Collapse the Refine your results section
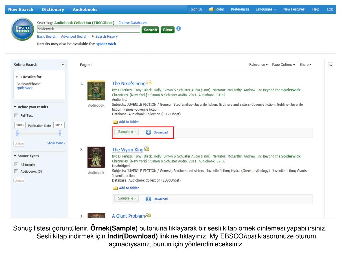The width and height of the screenshot is (341, 255). (15, 107)
